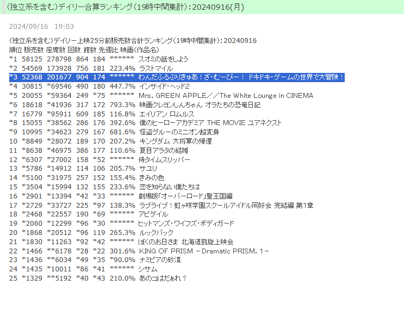Viewport: 404px width, 316px height.
Task: Select the title ラストマイル
Action: pos(156,69)
